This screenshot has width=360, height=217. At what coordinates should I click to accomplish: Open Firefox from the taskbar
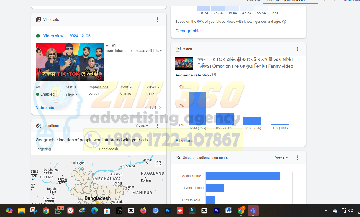coord(143,211)
